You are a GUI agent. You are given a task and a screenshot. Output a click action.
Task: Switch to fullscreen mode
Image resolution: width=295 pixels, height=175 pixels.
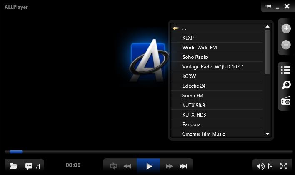[283, 166]
